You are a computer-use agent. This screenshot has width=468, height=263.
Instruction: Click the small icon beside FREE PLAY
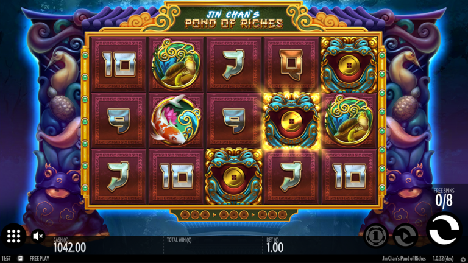20,259
